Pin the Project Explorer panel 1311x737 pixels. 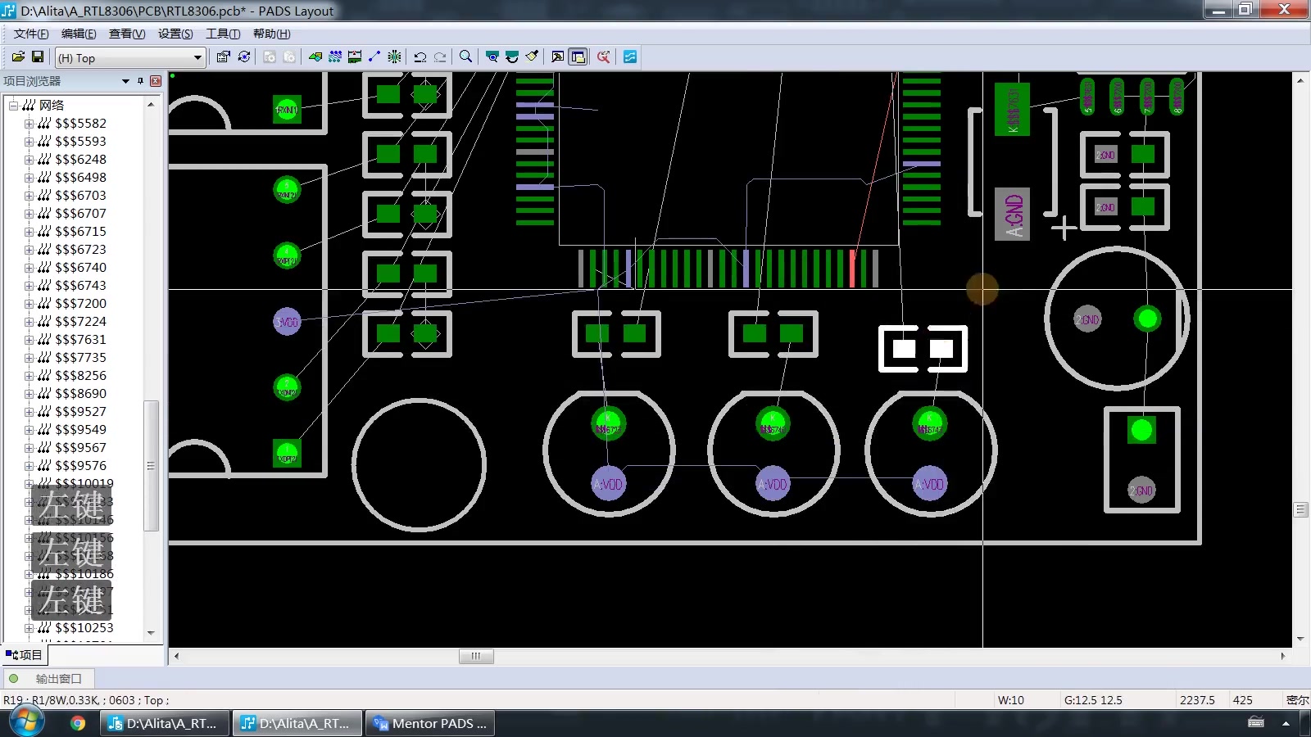pos(140,81)
